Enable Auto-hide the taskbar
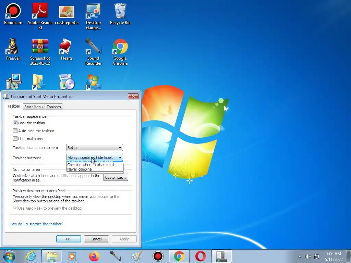This screenshot has height=263, width=351. [x=15, y=130]
